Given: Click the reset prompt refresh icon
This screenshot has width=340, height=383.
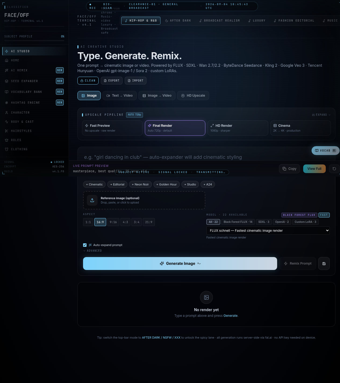Looking at the screenshot, I should click(x=334, y=169).
